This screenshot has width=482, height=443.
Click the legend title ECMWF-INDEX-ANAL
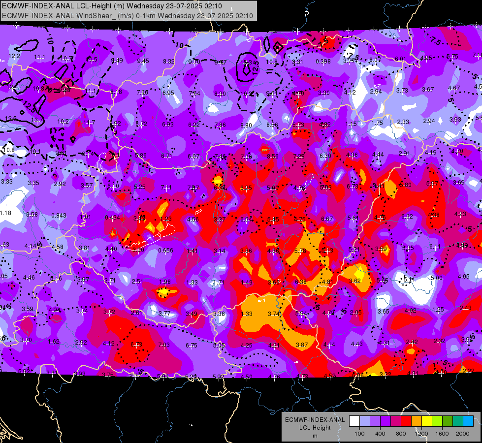click(x=315, y=420)
